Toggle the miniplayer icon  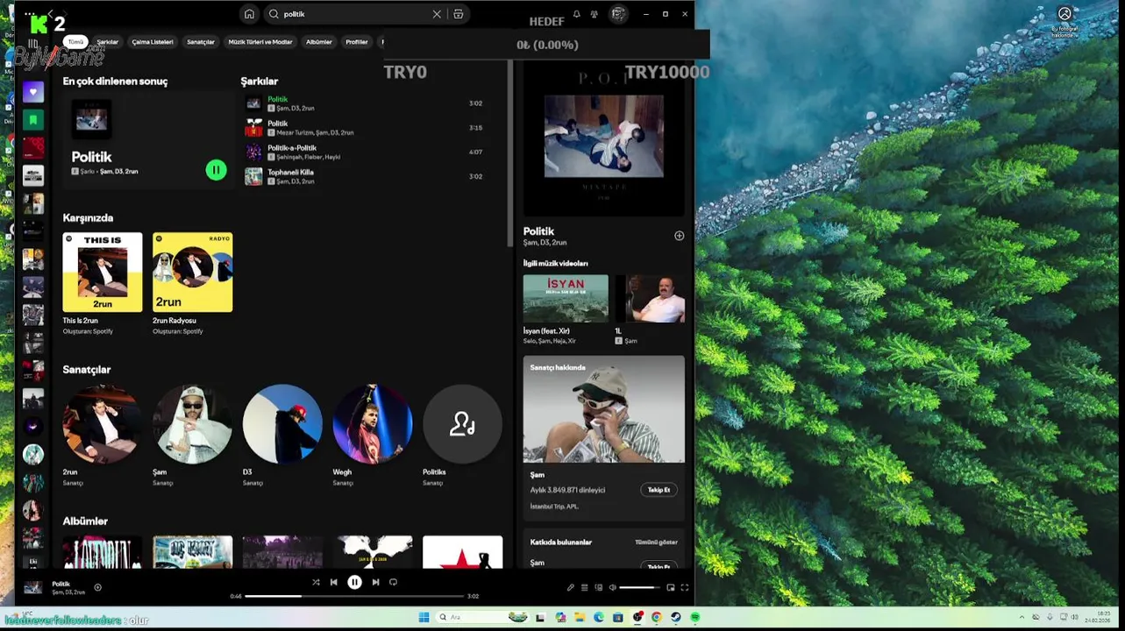[671, 587]
